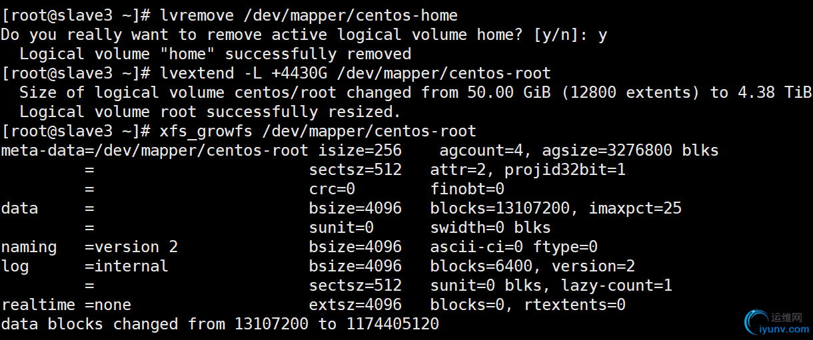Click the first [root@slave3 ~]# prompt
Image resolution: width=813 pixels, height=340 pixels.
(x=76, y=15)
